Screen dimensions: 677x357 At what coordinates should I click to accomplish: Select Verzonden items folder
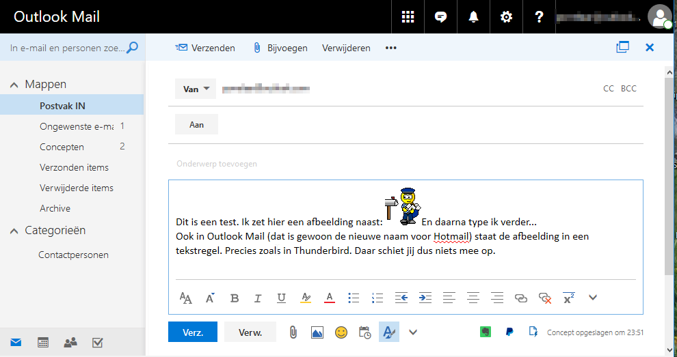tap(74, 167)
